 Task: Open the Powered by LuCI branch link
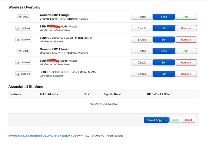[39, 136]
